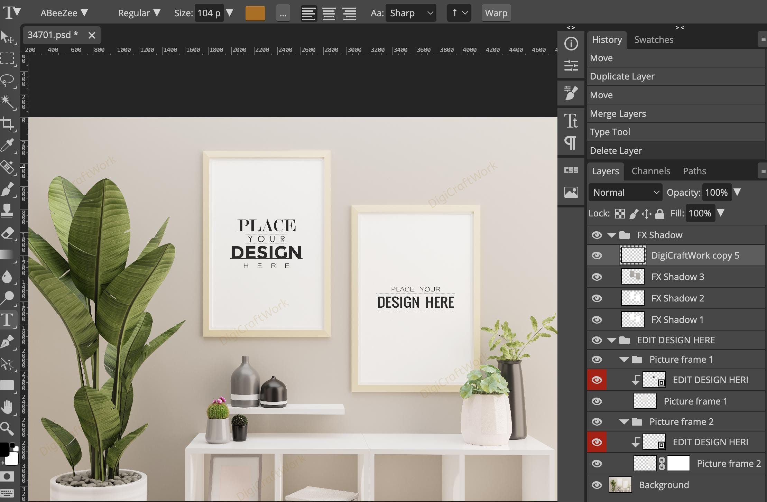Open the Character panel icon

571,121
